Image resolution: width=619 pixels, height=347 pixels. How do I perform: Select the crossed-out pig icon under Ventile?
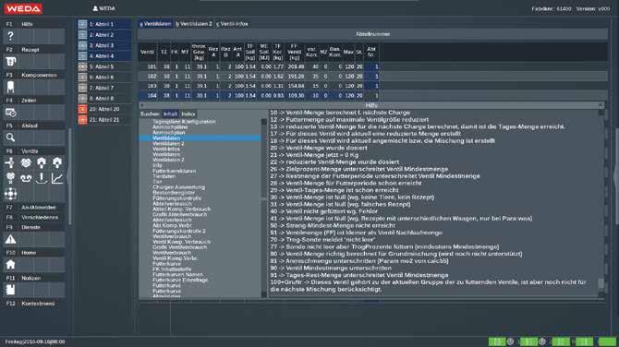(10, 178)
